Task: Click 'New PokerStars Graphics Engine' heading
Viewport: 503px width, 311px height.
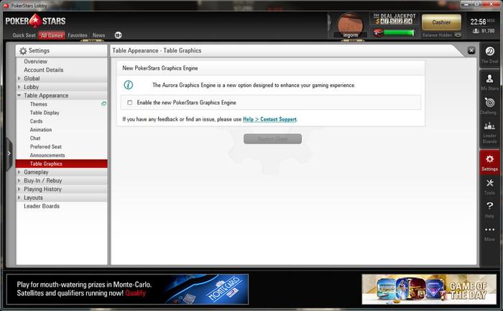Action: tap(160, 68)
